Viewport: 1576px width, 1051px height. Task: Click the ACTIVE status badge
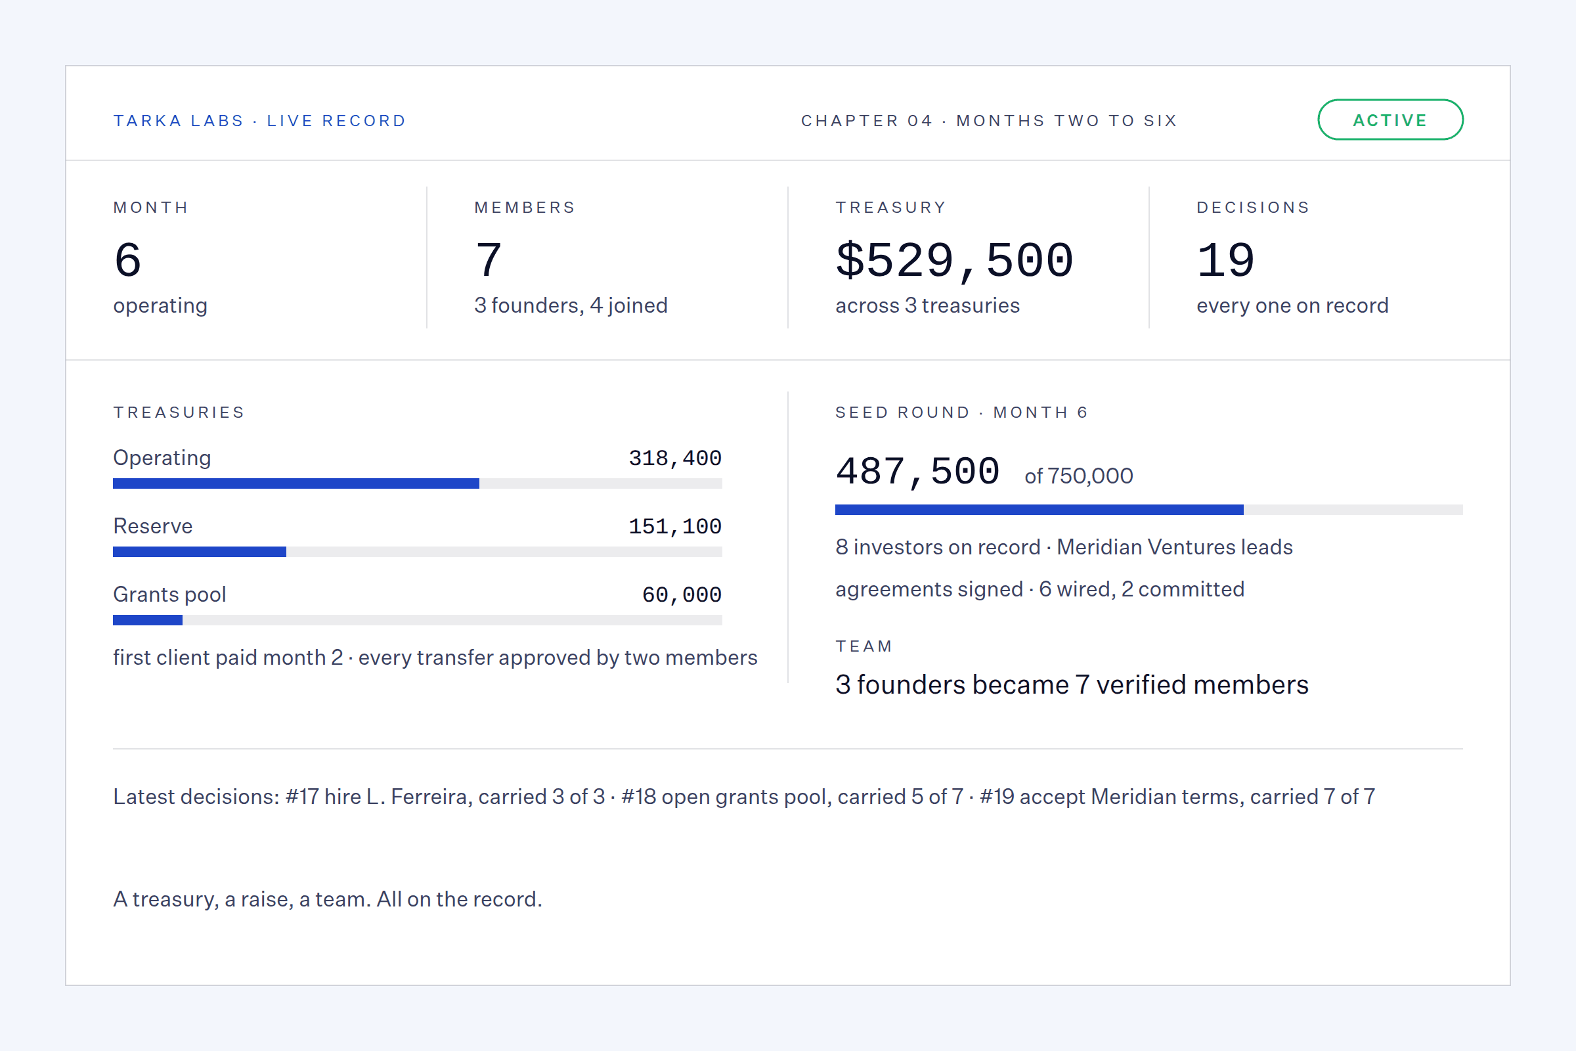1390,120
